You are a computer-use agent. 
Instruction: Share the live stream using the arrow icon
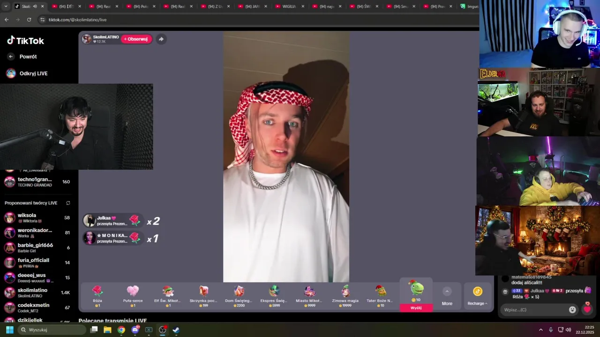point(161,39)
